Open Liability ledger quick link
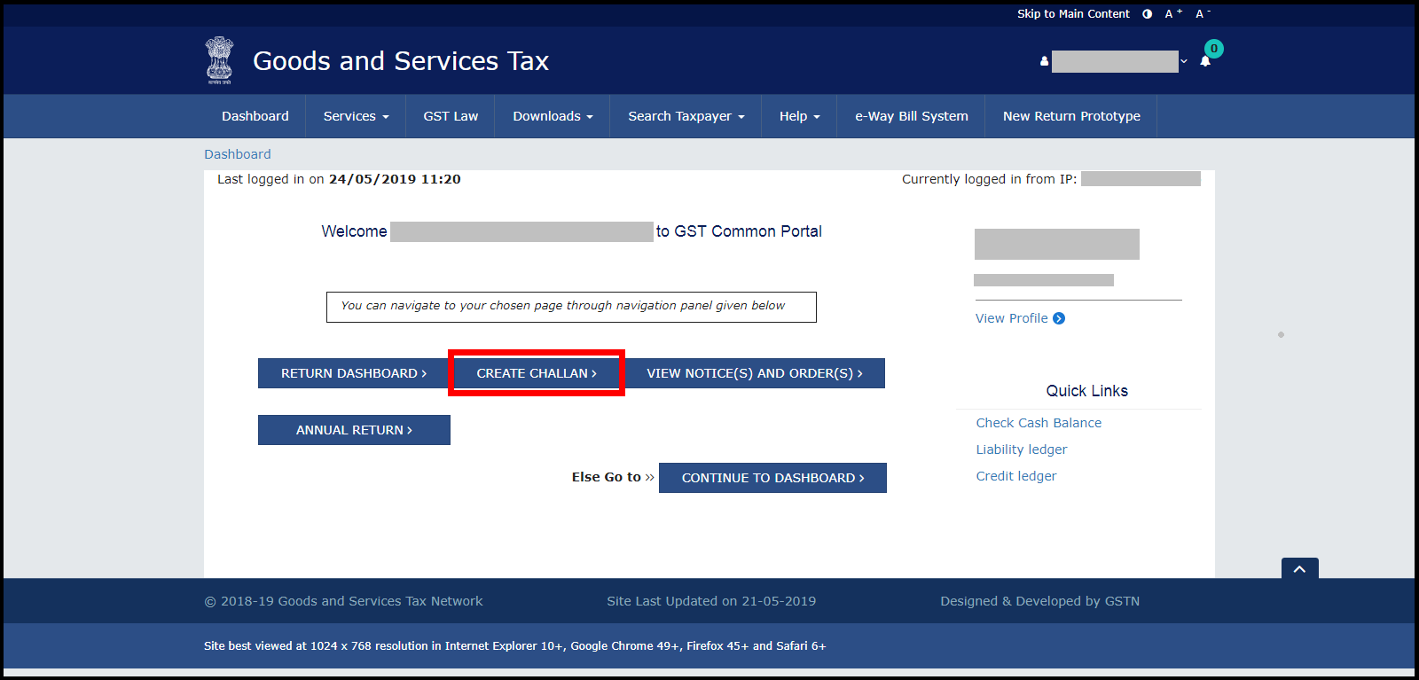1419x680 pixels. [1022, 449]
